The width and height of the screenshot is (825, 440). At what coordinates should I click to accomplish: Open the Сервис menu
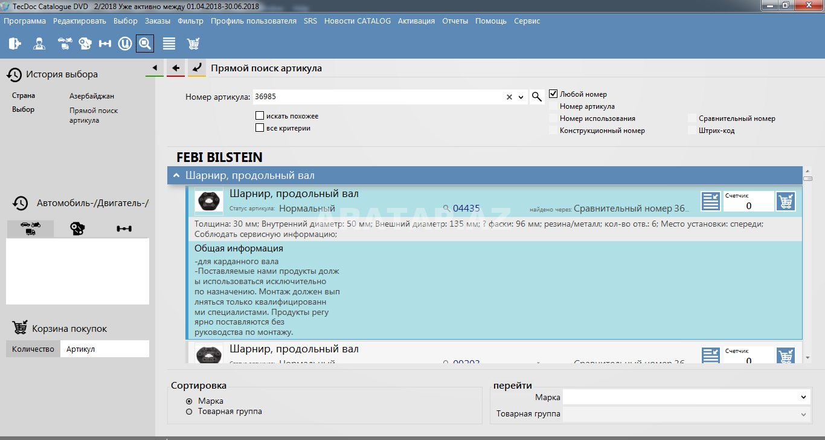pyautogui.click(x=527, y=21)
